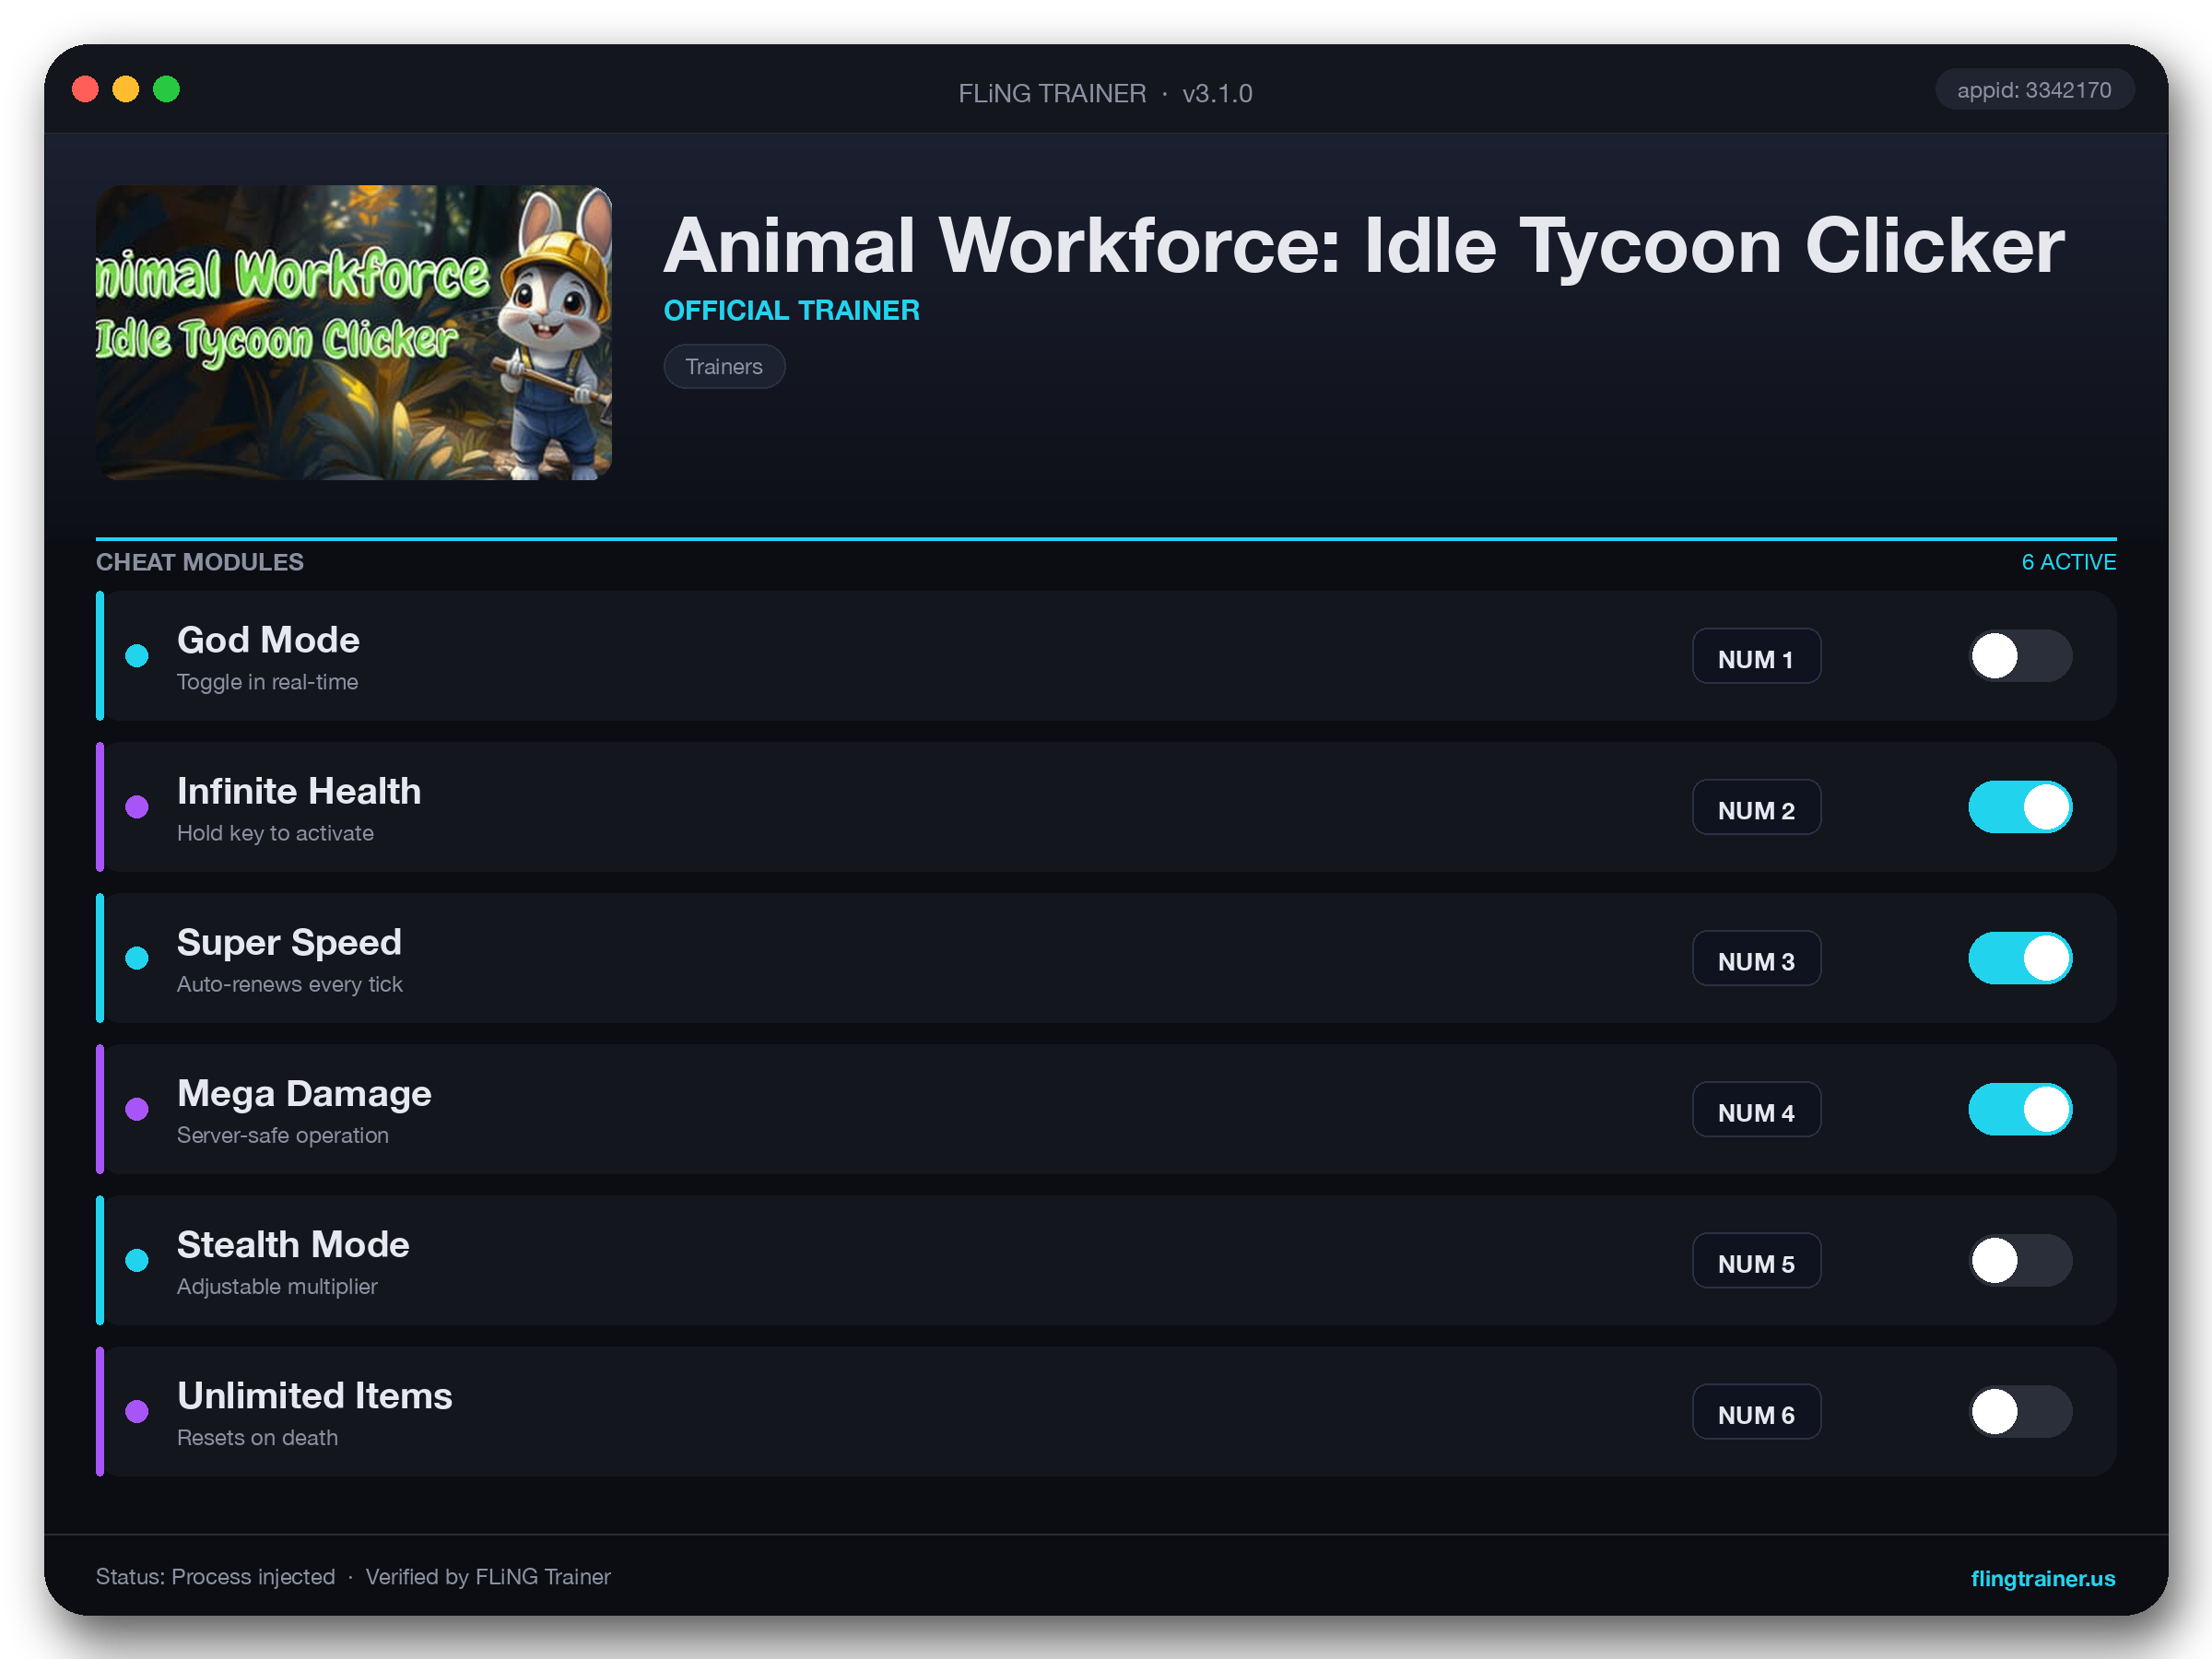Click the purple status dot beside Infinite Health
The image size is (2212, 1659).
(x=137, y=807)
